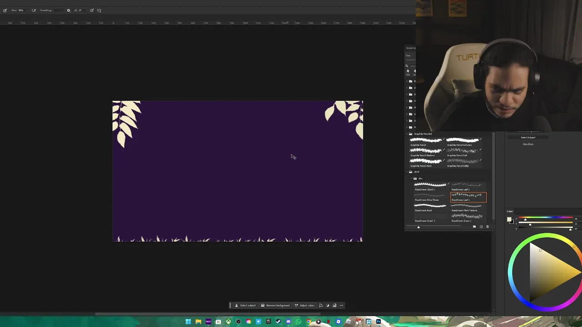The image size is (582, 327).
Task: Switch to Photoshop in the taskbar
Action: point(378,322)
